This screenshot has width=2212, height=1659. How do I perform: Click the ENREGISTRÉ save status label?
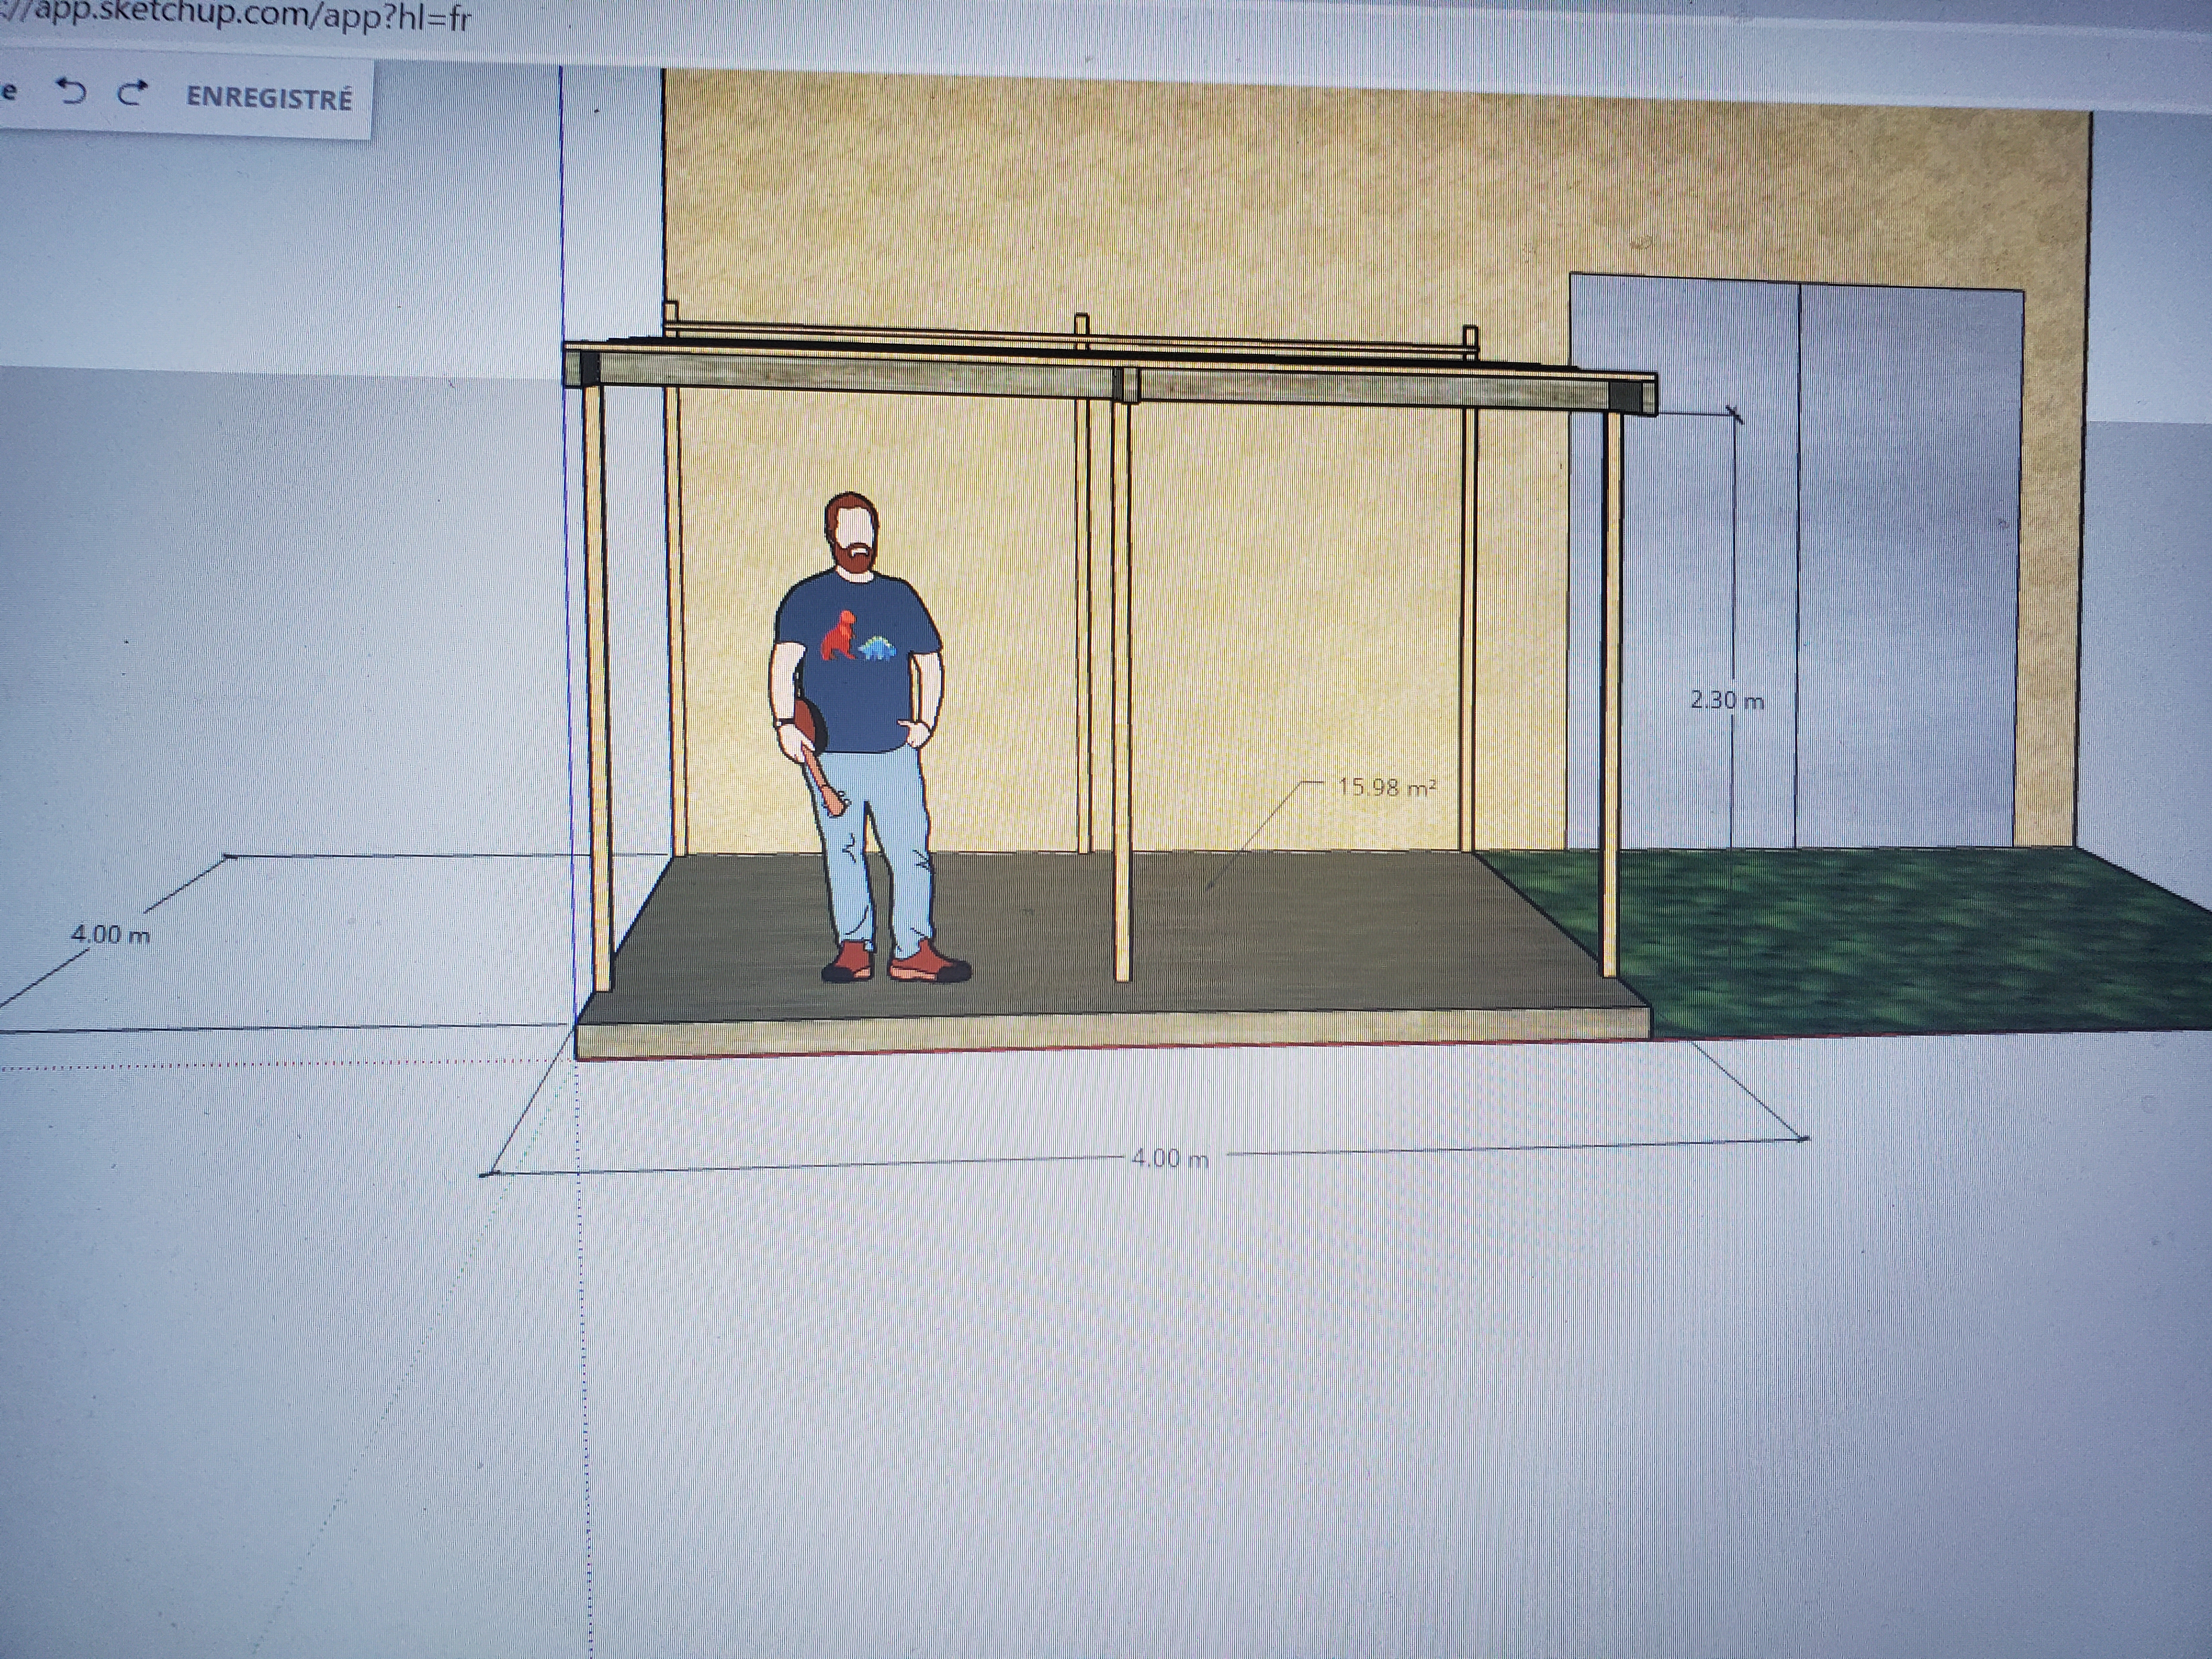[269, 98]
